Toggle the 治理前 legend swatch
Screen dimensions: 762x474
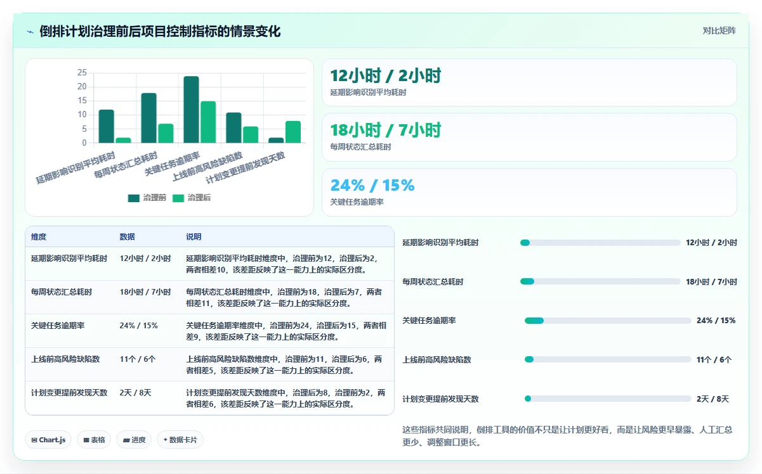[x=134, y=198]
